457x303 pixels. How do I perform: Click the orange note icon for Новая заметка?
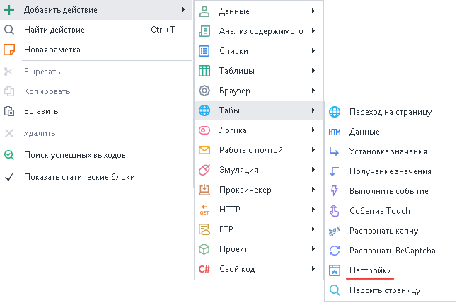coord(10,50)
